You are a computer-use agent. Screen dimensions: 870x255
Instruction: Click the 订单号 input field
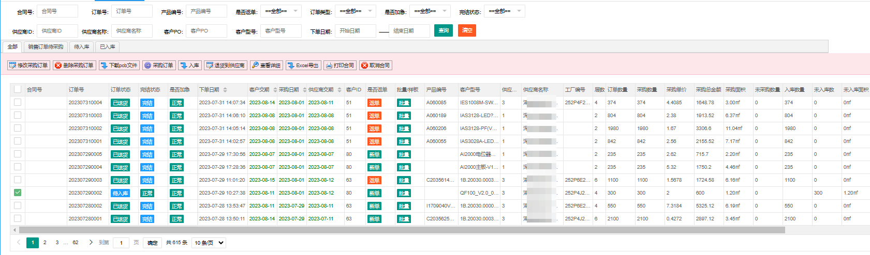131,11
